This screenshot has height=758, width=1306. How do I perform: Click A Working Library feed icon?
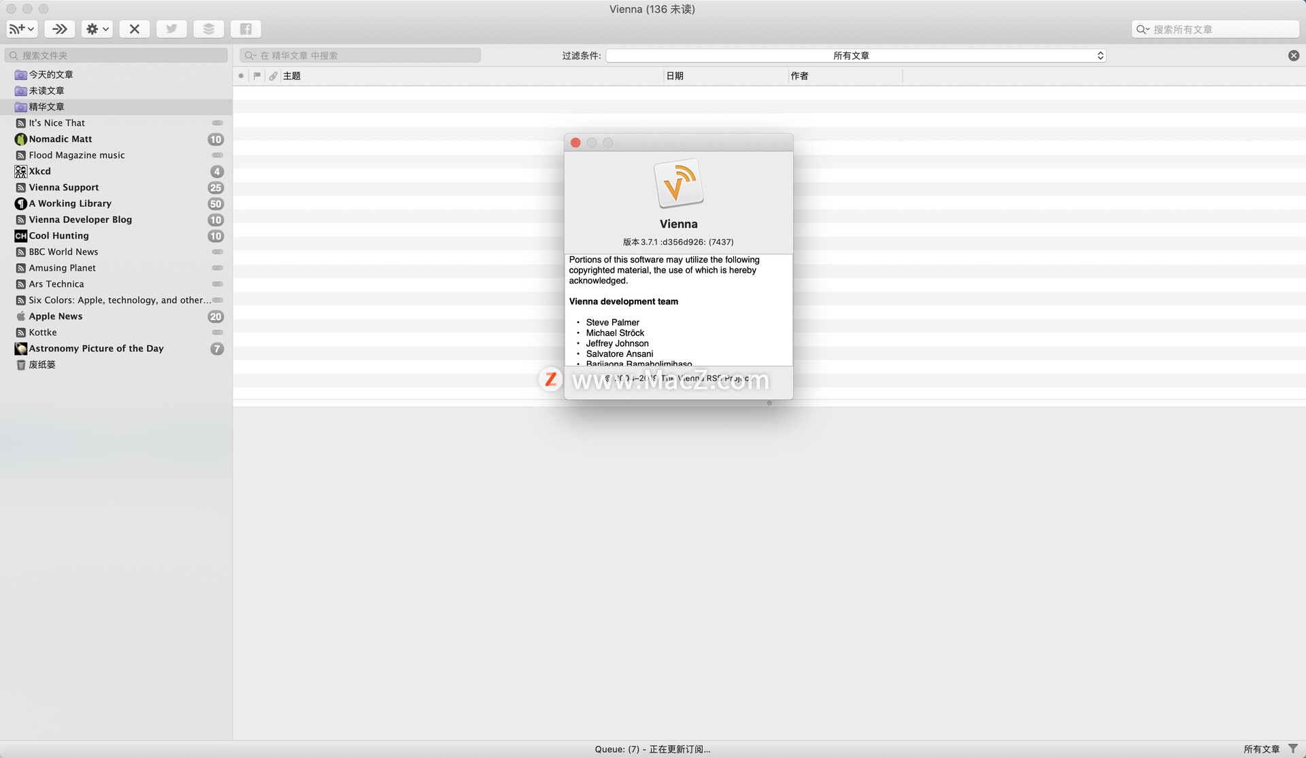pyautogui.click(x=21, y=203)
